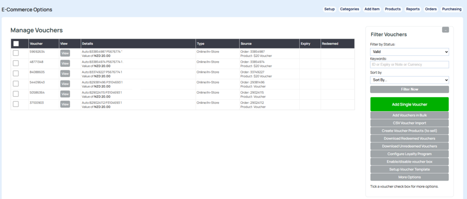Tick the select-all checkbox in table header

(16, 44)
